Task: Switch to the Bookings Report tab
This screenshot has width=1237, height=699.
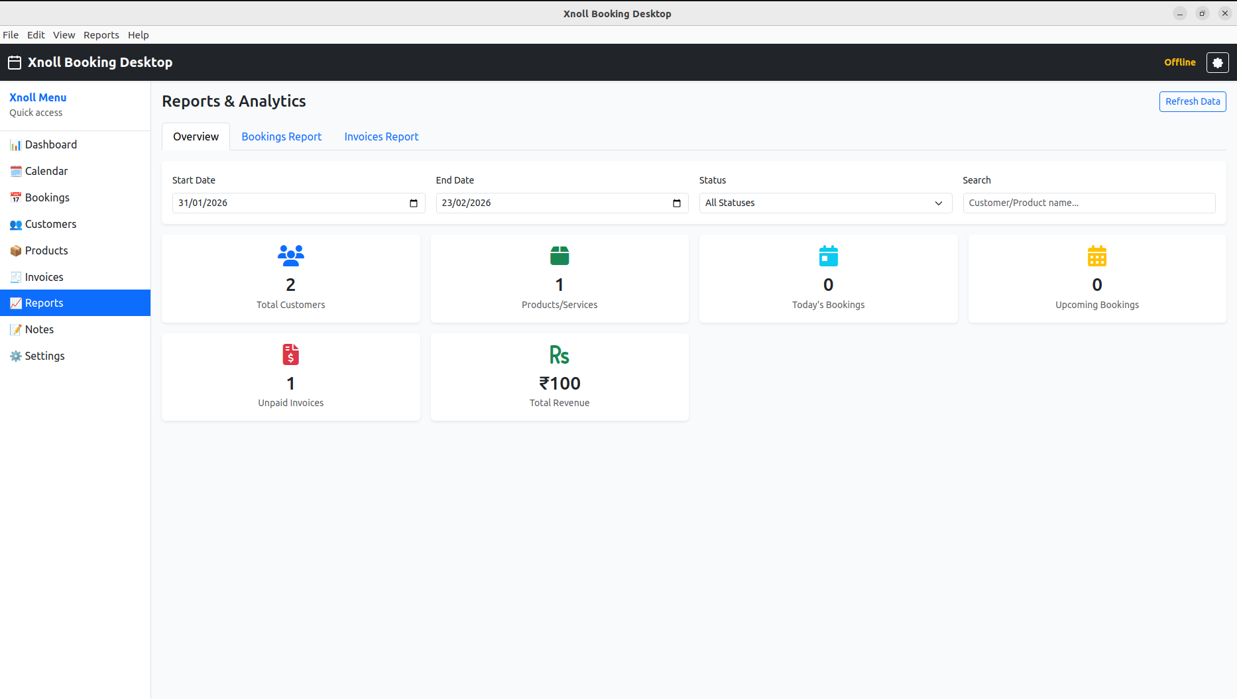Action: tap(281, 136)
